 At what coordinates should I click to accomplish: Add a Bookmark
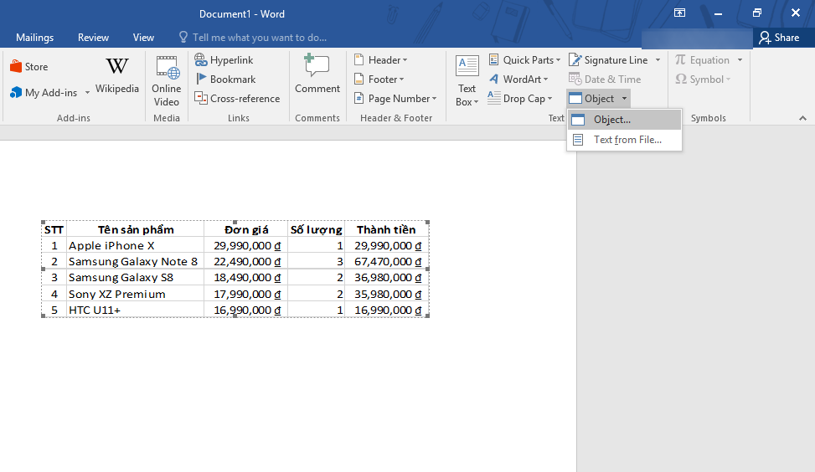point(225,80)
